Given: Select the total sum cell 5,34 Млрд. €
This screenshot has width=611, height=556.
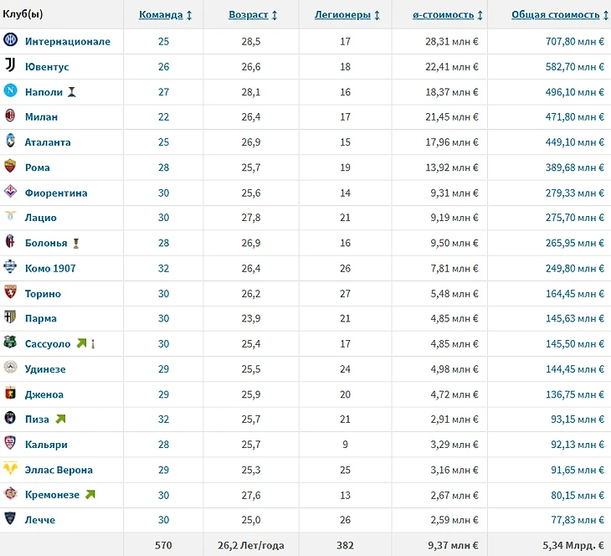Looking at the screenshot, I should coord(573,545).
